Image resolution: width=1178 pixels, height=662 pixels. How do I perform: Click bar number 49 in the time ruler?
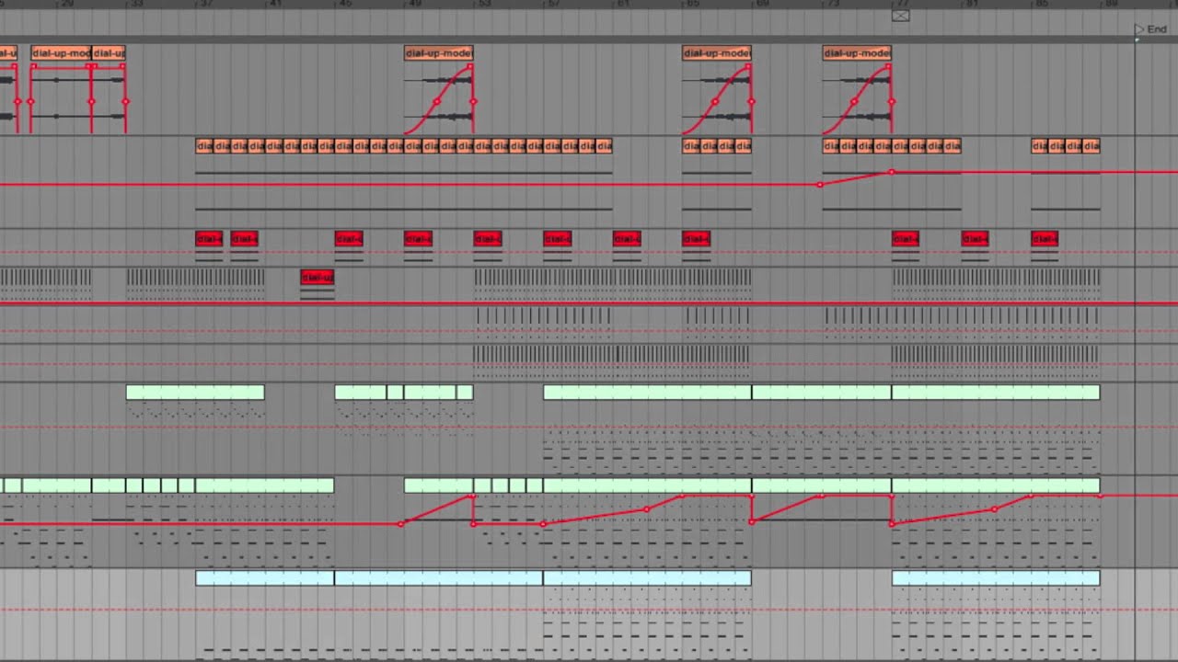413,4
